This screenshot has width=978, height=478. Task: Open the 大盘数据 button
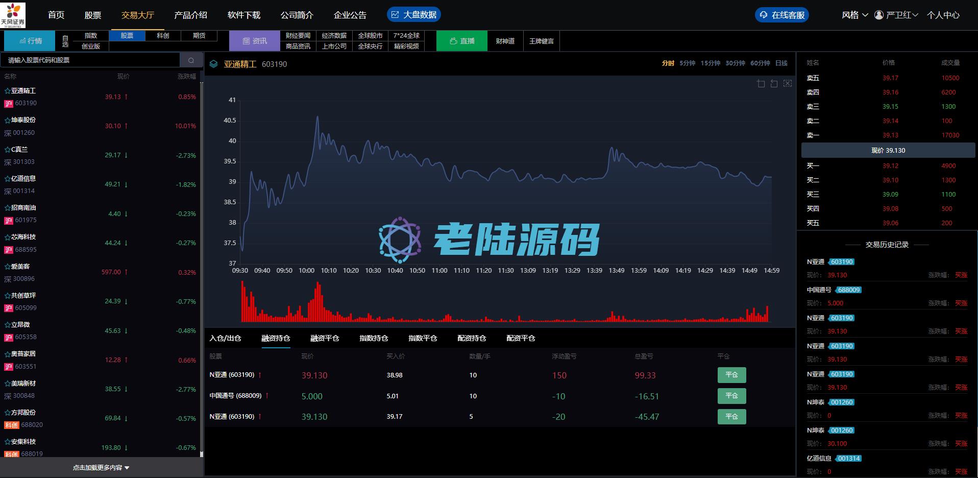coord(414,15)
